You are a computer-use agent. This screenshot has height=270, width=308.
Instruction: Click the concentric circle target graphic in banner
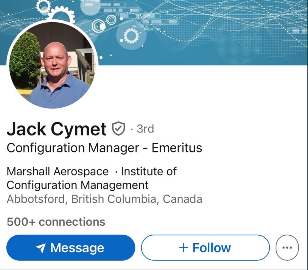[99, 26]
